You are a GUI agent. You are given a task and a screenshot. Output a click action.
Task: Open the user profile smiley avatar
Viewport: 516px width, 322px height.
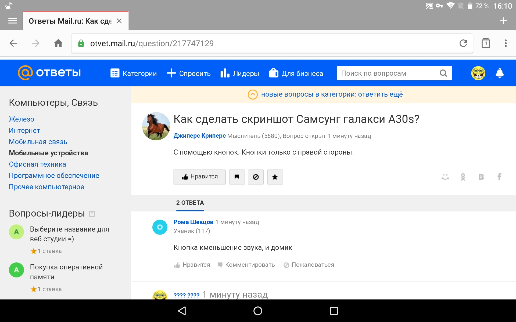(478, 73)
